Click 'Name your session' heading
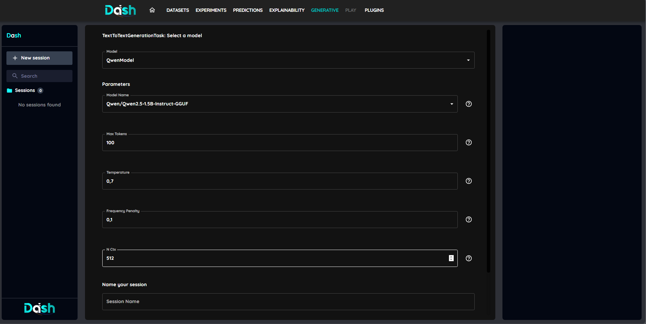This screenshot has height=324, width=646. pyautogui.click(x=124, y=284)
